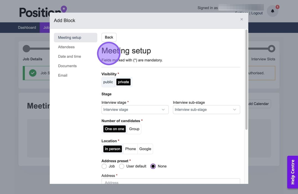Screen dimensions: 298x194
Task: Click the notification bell icon
Action: [273, 11]
